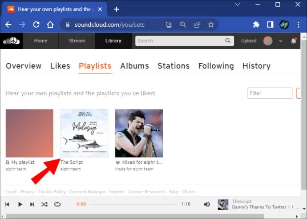Viewport: 307px width, 219px height.
Task: Open the Blog footer link
Action: pyautogui.click(x=174, y=192)
